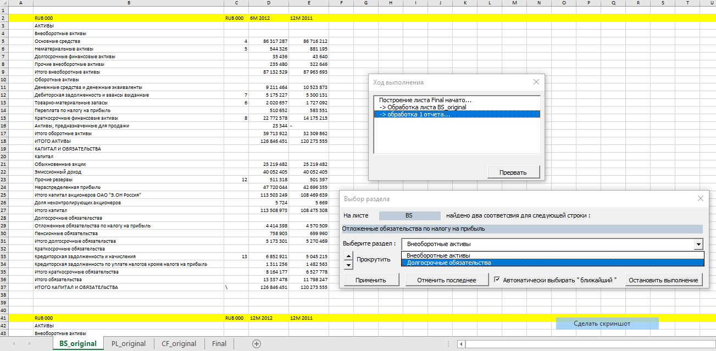The width and height of the screenshot is (716, 351).
Task: Select log line обработка 1 отчета
Action: point(457,114)
